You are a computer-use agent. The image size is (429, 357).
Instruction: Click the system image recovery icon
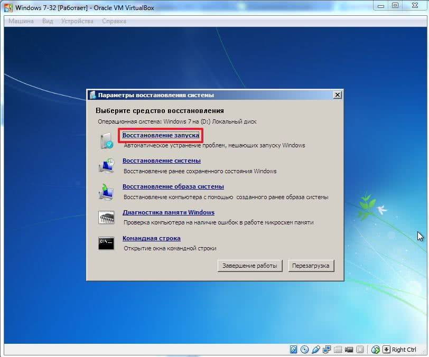coord(106,192)
